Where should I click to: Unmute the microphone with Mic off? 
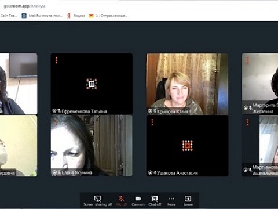[x=122, y=201]
